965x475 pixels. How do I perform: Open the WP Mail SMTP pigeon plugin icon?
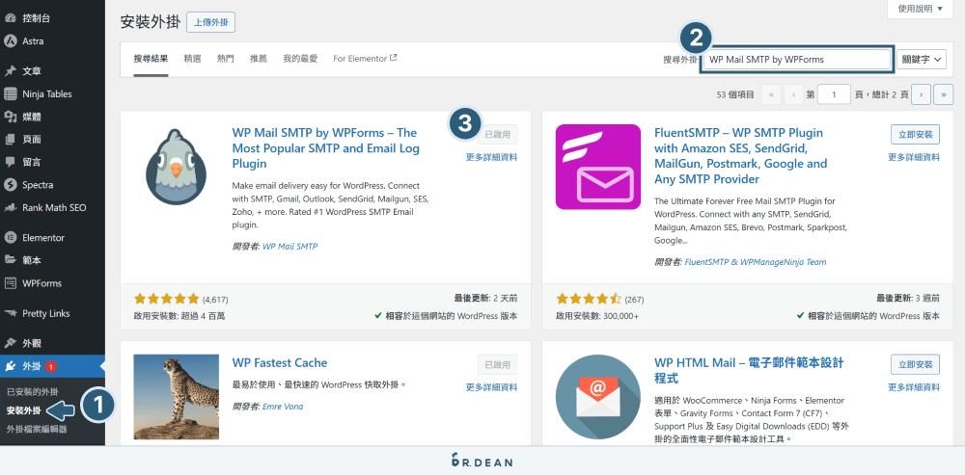pos(176,167)
